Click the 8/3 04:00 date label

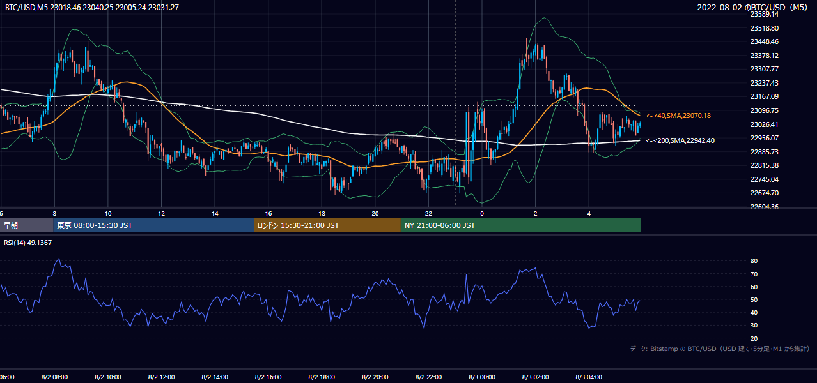(589, 377)
